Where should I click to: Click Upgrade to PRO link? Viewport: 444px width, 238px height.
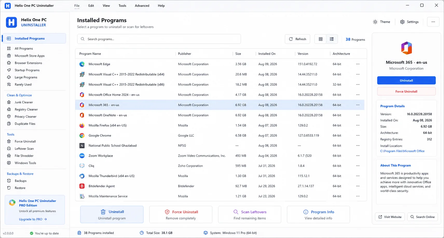click(33, 219)
